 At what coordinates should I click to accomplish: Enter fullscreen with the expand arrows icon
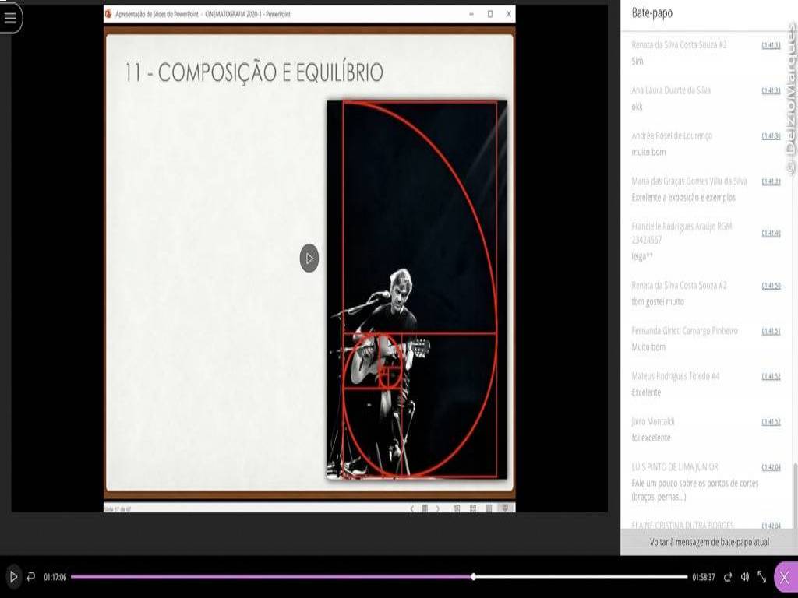762,577
